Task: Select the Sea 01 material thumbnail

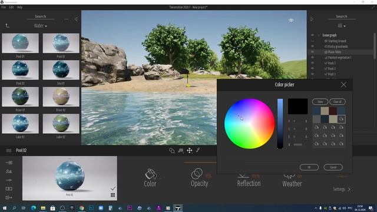Action: [x=61, y=70]
